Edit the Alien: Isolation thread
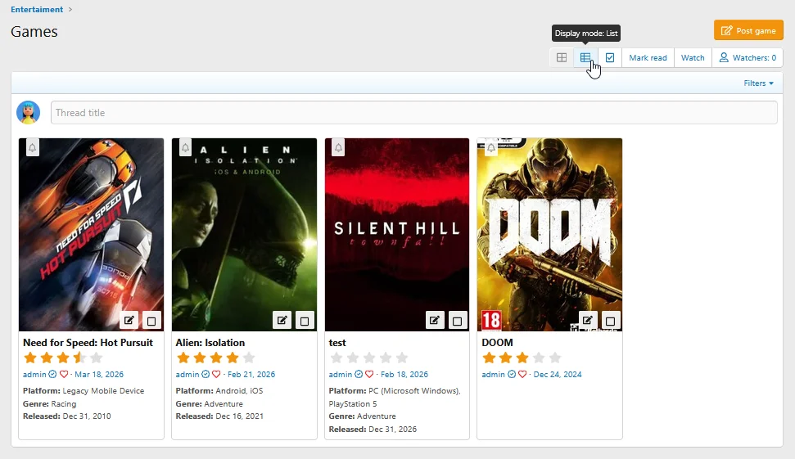795x459 pixels. click(282, 320)
